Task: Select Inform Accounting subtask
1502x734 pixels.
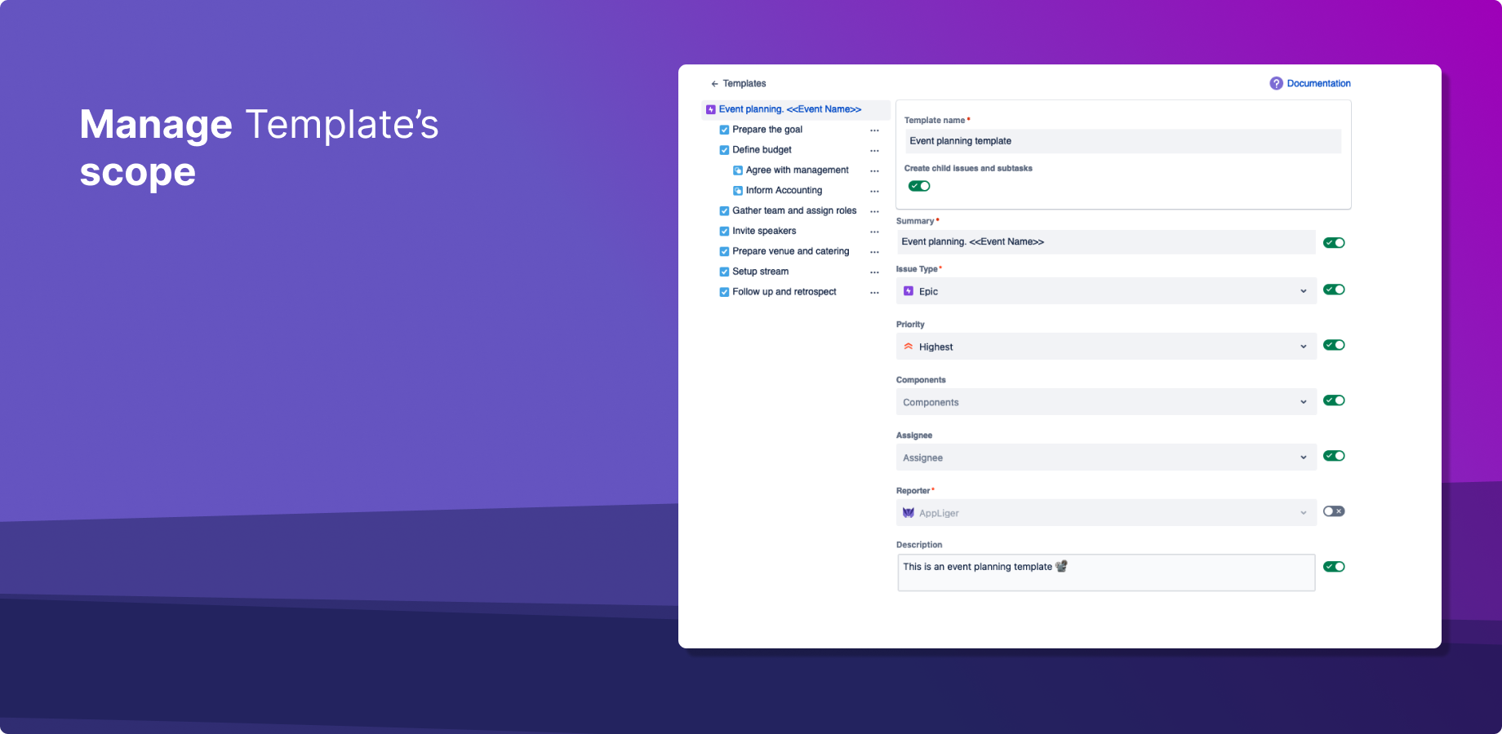Action: click(x=784, y=191)
